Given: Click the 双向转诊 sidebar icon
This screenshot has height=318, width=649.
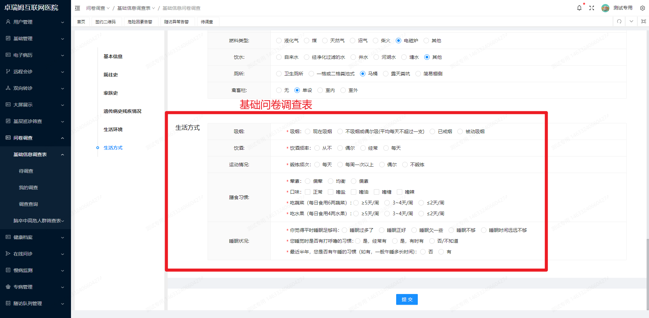Looking at the screenshot, I should [8, 88].
